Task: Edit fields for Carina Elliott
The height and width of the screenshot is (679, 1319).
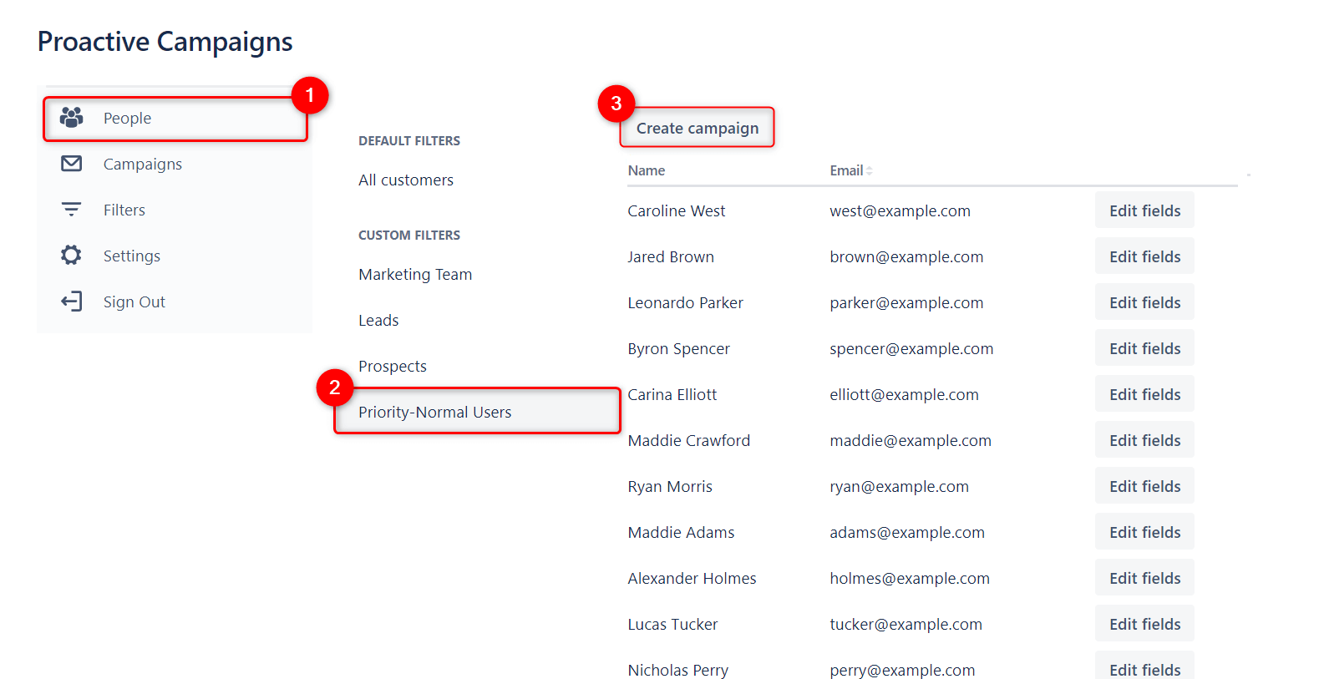Action: (x=1144, y=394)
